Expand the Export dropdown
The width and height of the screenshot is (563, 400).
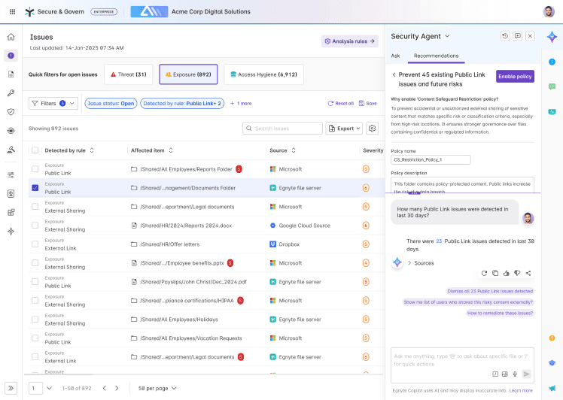point(344,129)
